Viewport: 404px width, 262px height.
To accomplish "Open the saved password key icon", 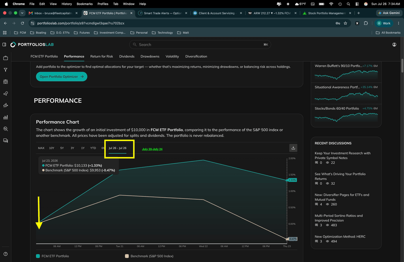I will (x=338, y=23).
